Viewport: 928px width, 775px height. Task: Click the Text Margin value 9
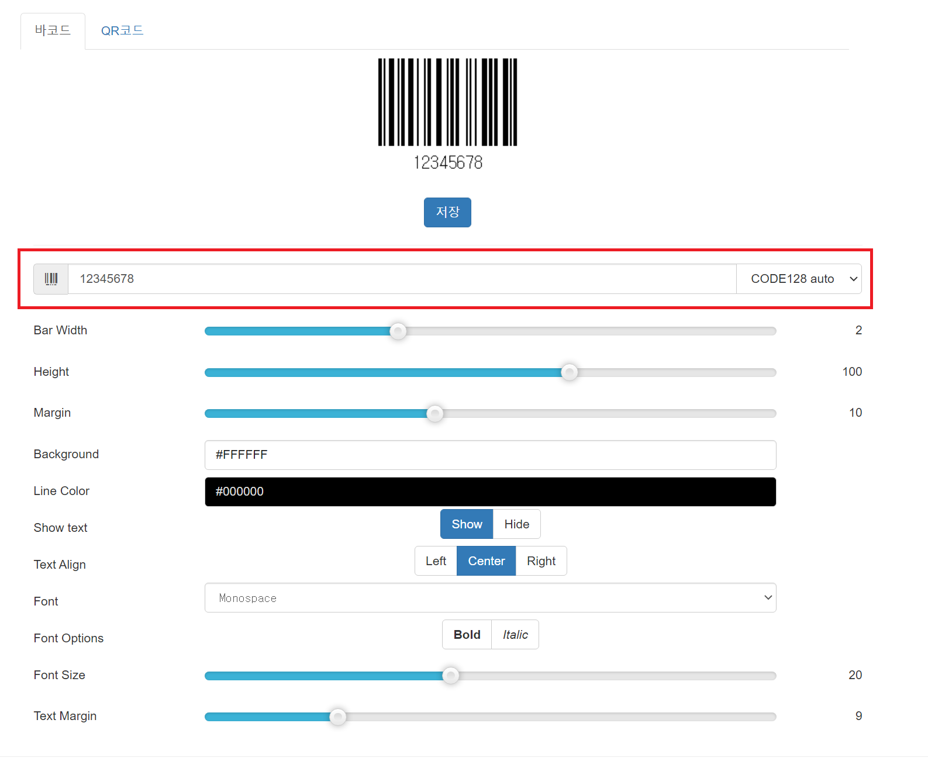point(858,716)
